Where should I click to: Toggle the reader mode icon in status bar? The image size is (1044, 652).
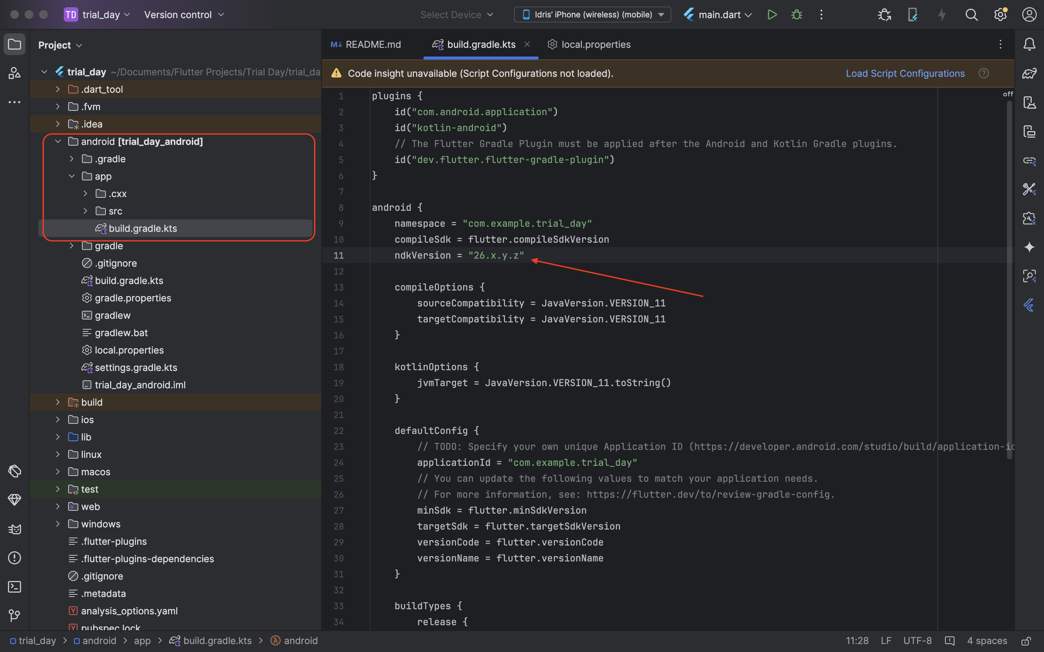click(x=949, y=641)
